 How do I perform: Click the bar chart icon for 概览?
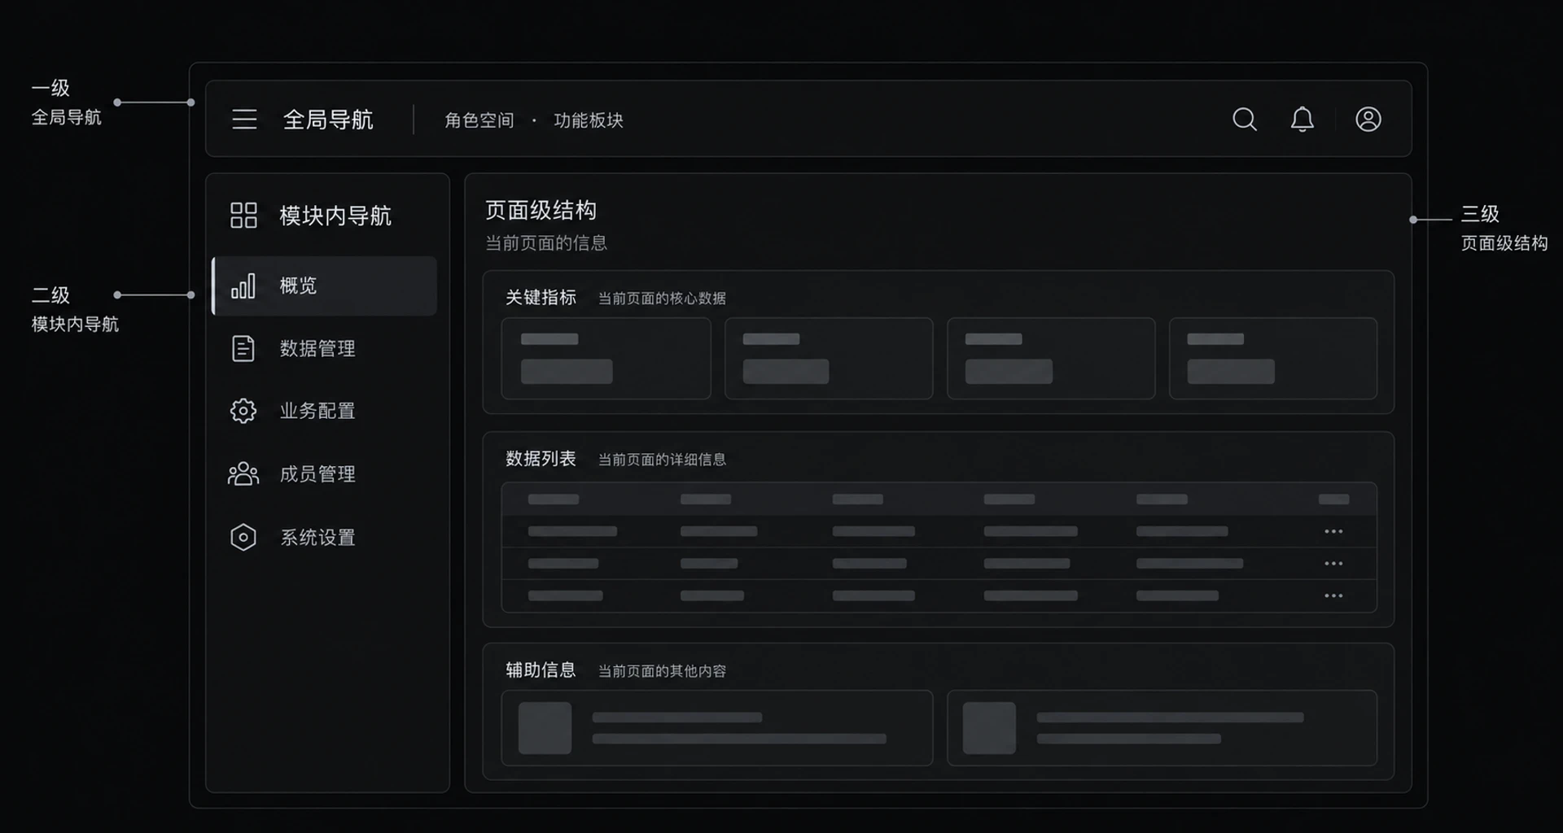click(x=243, y=286)
